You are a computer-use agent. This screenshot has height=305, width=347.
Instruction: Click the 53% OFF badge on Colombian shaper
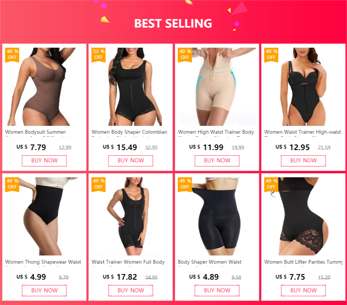coord(99,55)
